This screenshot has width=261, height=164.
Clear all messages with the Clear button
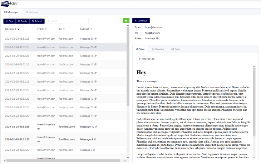10,21
